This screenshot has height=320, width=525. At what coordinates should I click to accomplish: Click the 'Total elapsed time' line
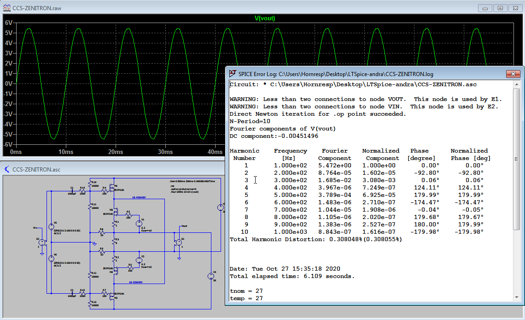click(292, 276)
